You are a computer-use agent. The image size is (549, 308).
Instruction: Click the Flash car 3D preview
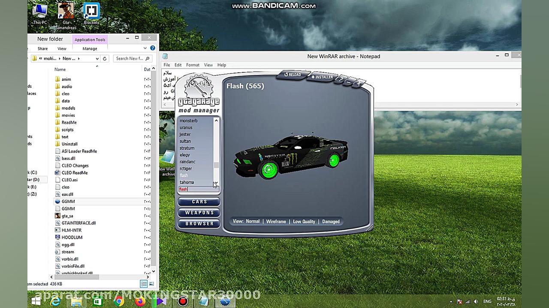(290, 157)
